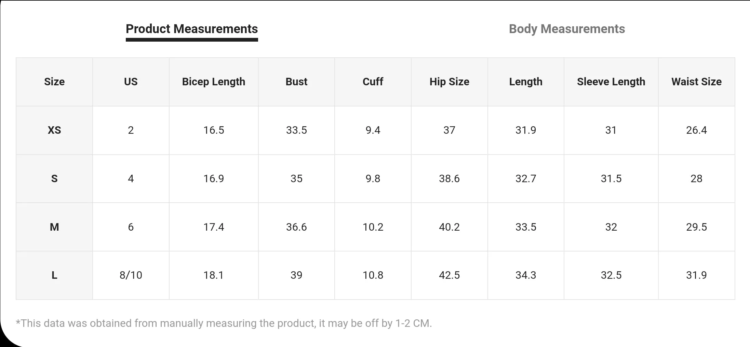Click the US column header
This screenshot has width=750, height=347.
point(131,82)
